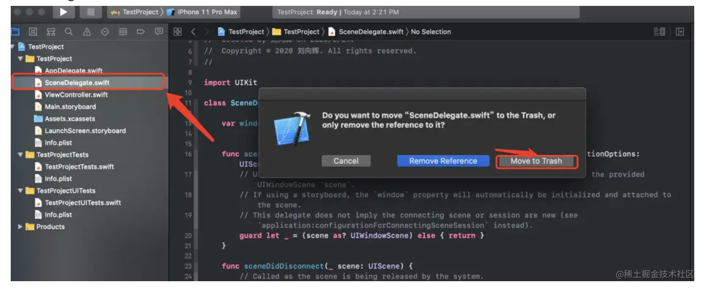Open the Issue navigator warning icon
Viewport: 704px width, 289px height.
[87, 32]
